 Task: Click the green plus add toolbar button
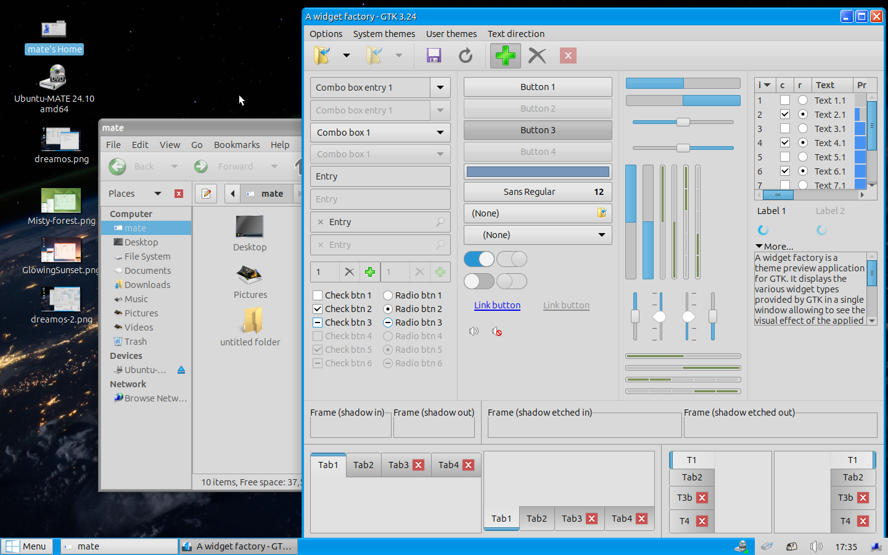click(x=505, y=55)
